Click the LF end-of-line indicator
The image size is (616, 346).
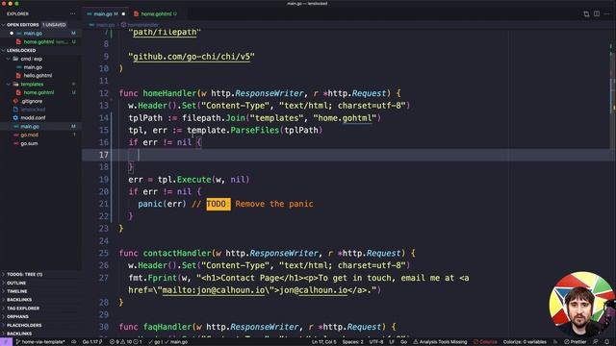[x=392, y=342]
